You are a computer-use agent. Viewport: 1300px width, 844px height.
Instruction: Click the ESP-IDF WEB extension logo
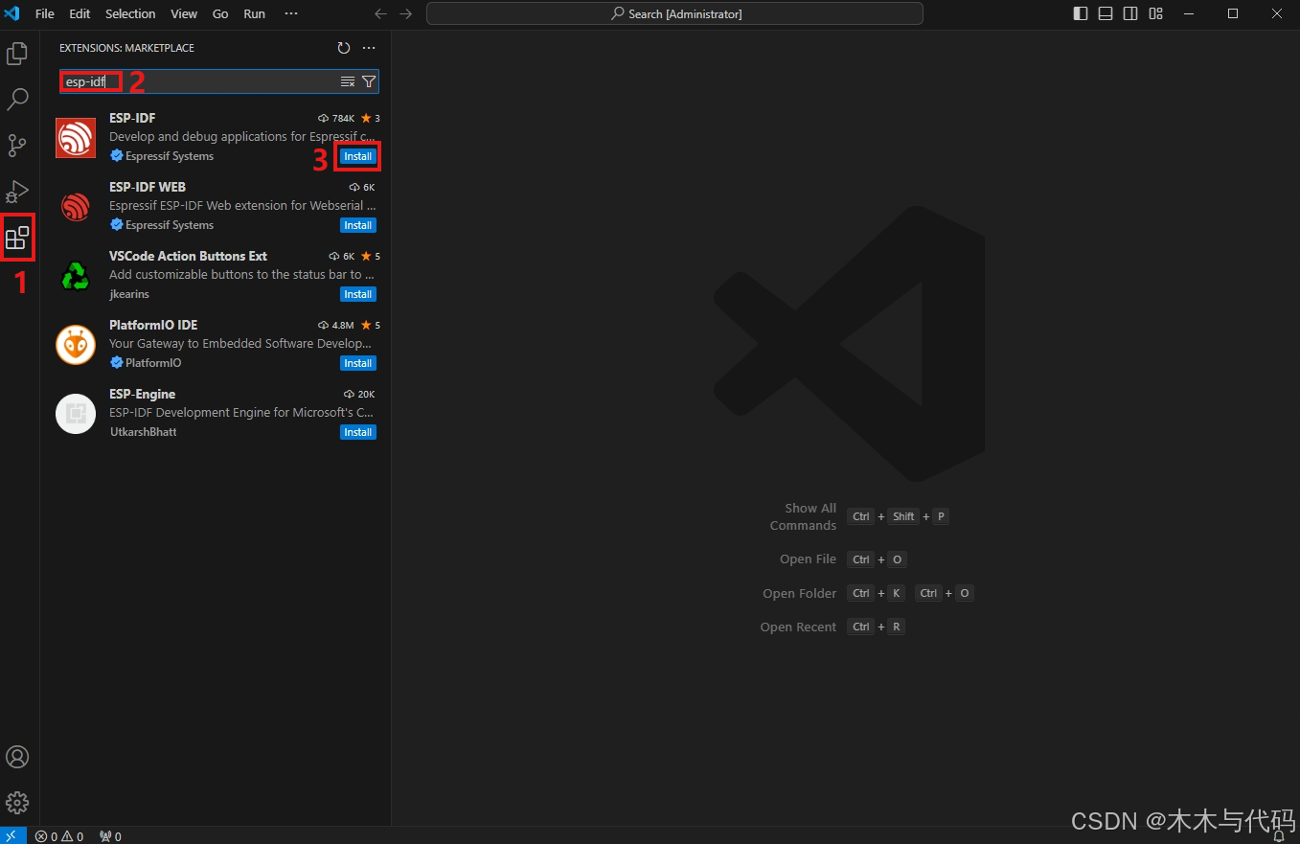click(x=76, y=207)
